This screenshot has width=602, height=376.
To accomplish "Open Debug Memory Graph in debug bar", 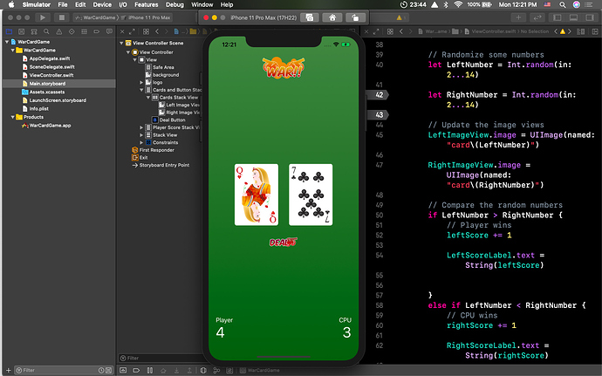I will click(216, 370).
